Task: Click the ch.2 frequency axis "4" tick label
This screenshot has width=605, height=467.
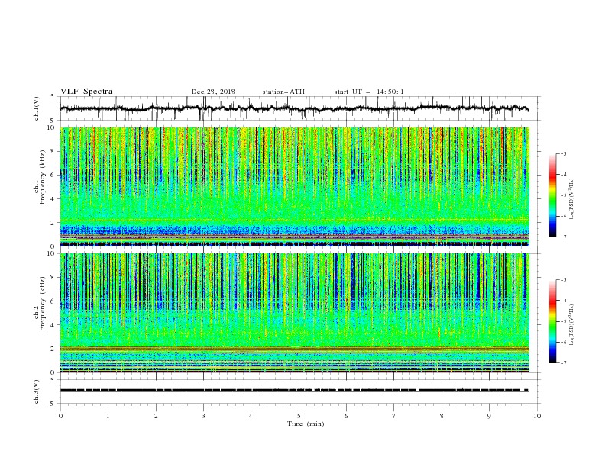Action: click(53, 325)
